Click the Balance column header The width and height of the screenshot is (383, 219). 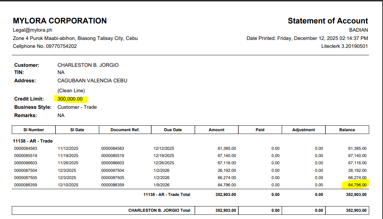point(347,130)
